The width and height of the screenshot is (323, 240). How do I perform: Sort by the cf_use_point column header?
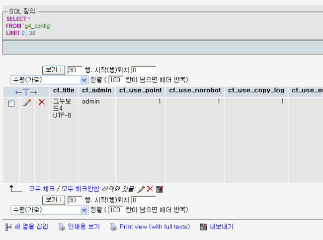click(141, 91)
